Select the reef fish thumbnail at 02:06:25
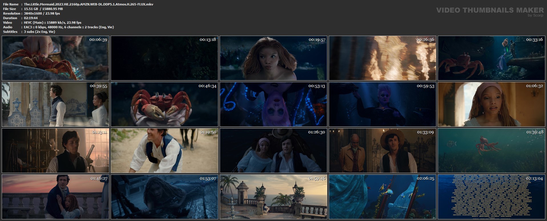 382,197
